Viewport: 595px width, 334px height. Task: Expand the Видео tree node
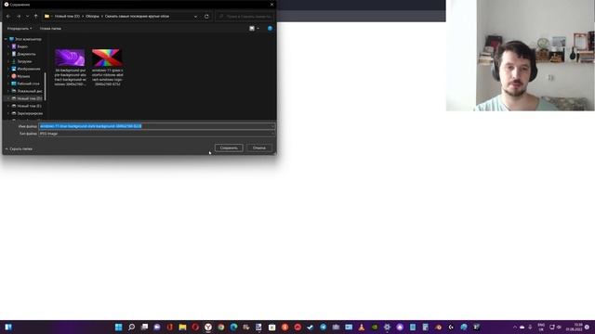(8, 46)
